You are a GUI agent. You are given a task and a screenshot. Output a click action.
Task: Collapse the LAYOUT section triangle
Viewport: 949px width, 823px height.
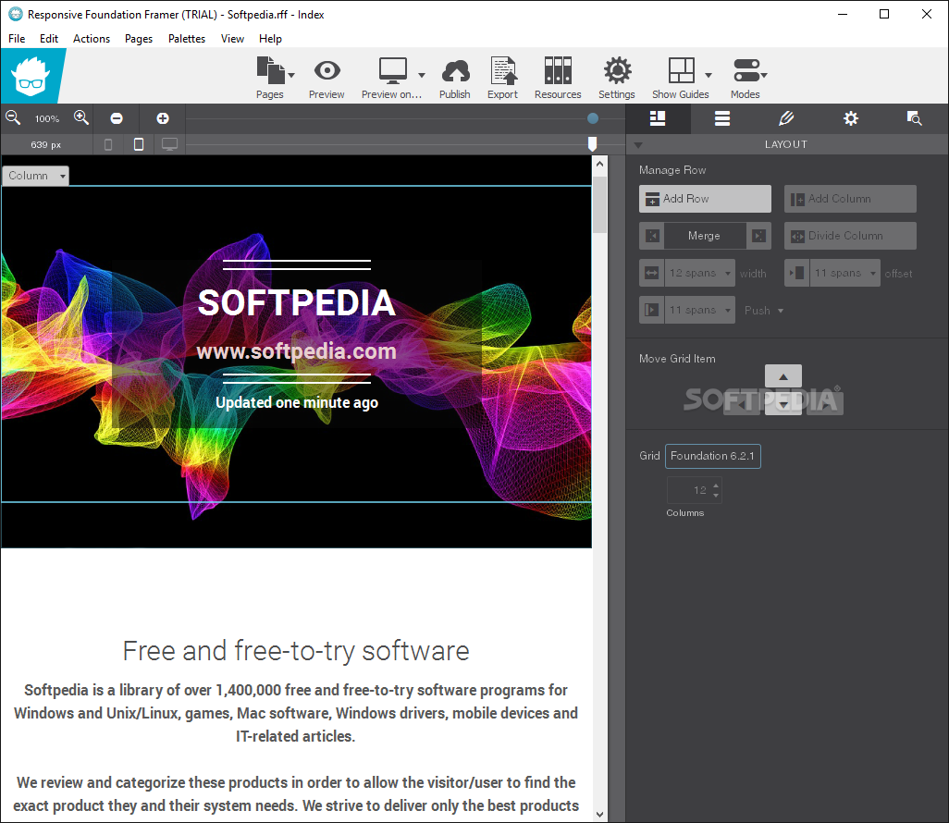pos(638,145)
